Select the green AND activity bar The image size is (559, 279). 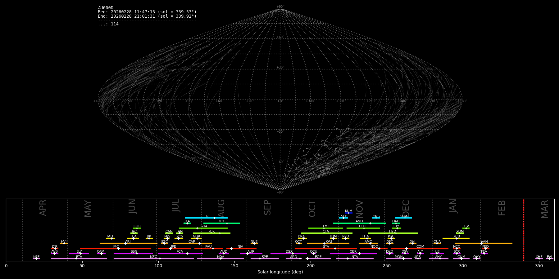[x=359, y=223]
